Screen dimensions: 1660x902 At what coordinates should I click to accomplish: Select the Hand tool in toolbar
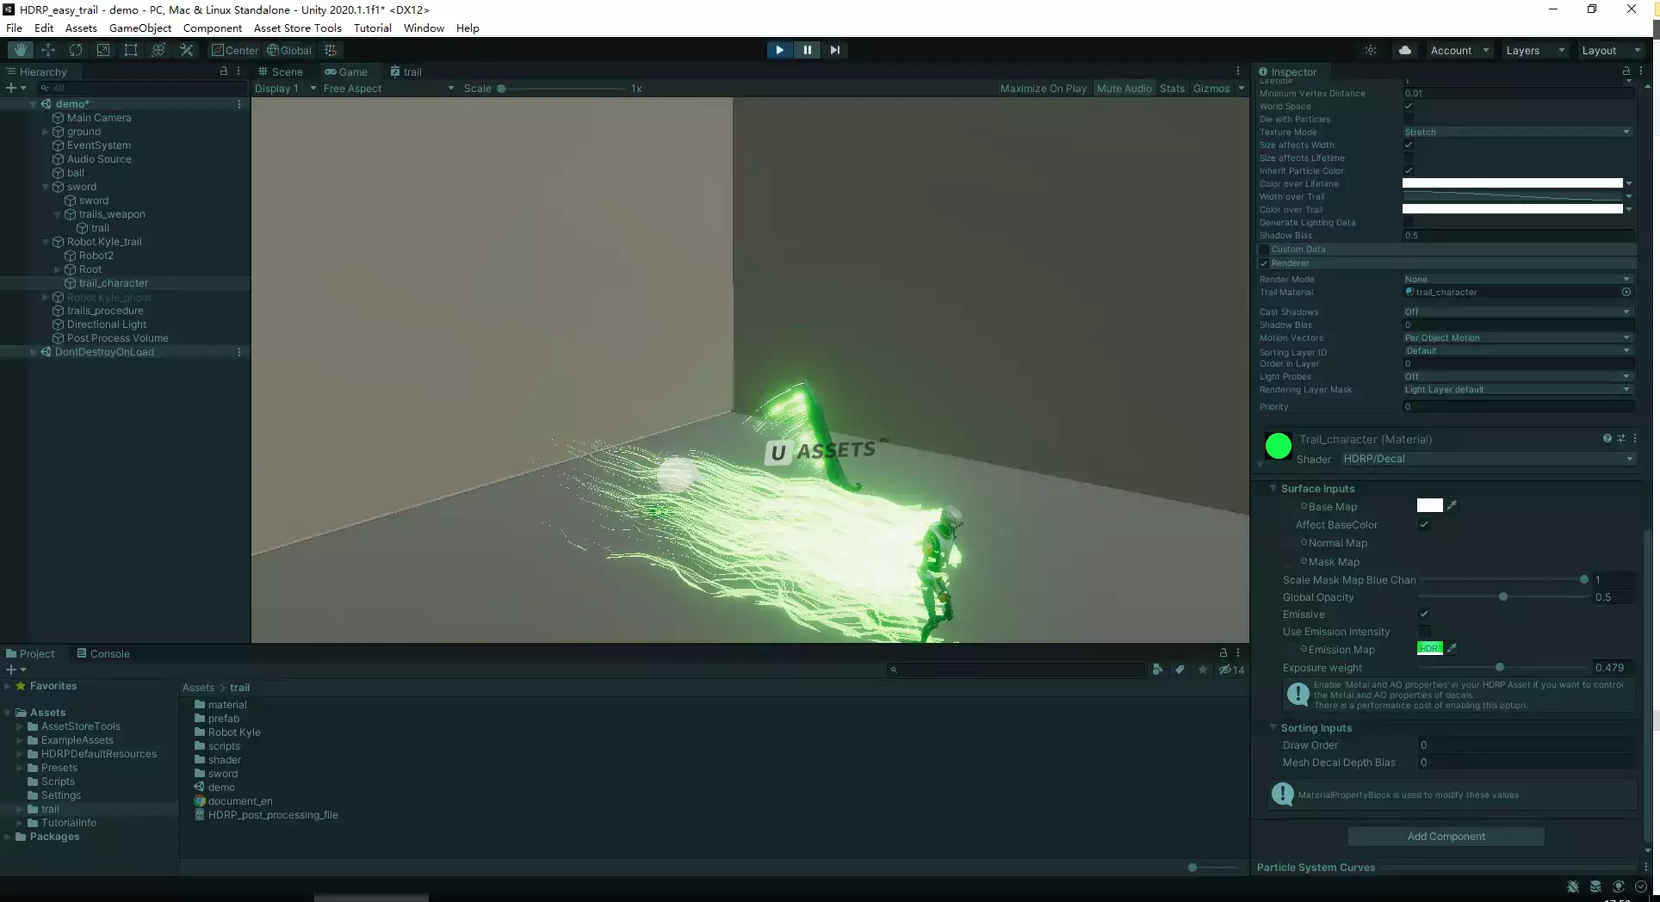[20, 50]
